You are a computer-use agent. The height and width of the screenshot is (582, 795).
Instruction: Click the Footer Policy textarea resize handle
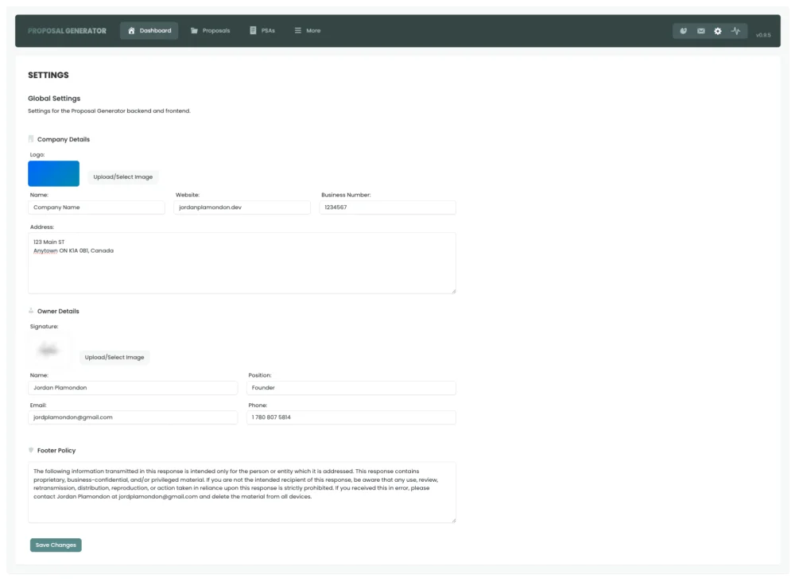[453, 520]
